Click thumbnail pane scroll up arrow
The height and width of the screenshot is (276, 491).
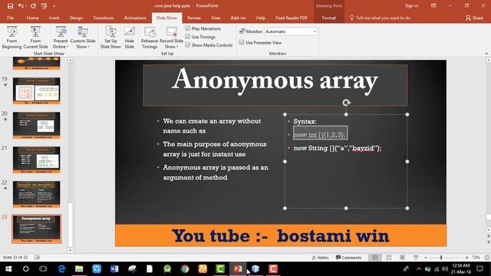tap(70, 60)
